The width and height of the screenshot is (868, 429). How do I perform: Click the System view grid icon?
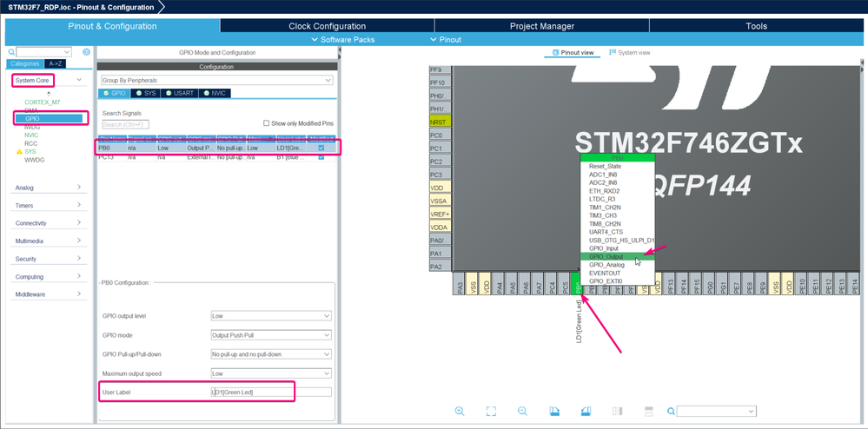click(613, 53)
